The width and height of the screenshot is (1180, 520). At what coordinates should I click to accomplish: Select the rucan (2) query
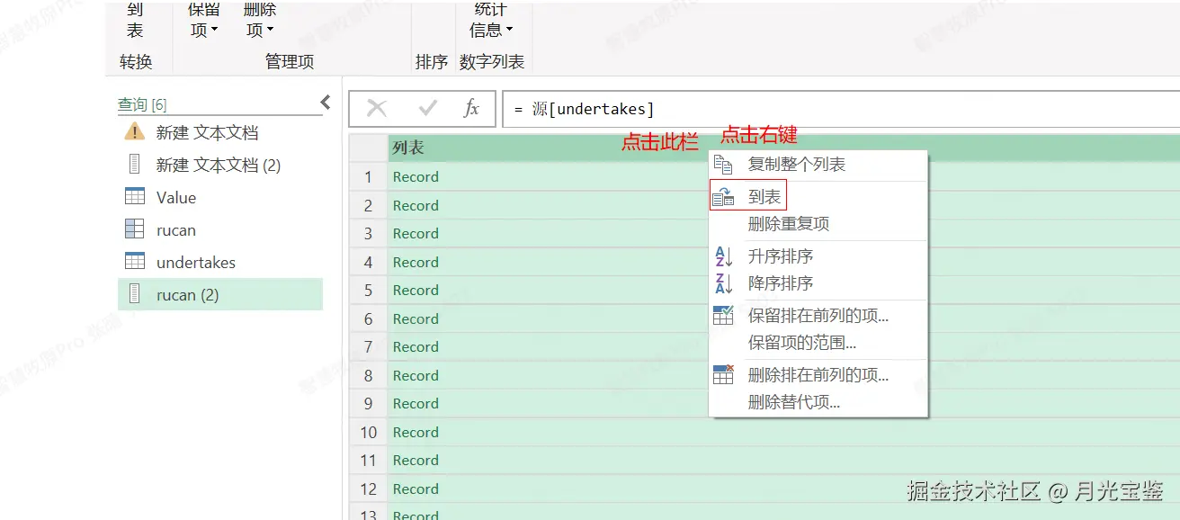220,294
